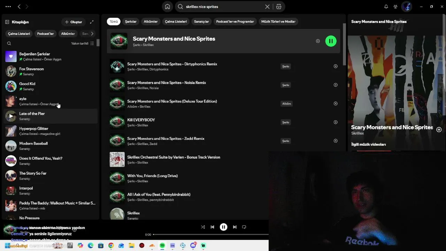This screenshot has width=446, height=251.
Task: Clear the search text with the X
Action: pyautogui.click(x=267, y=7)
